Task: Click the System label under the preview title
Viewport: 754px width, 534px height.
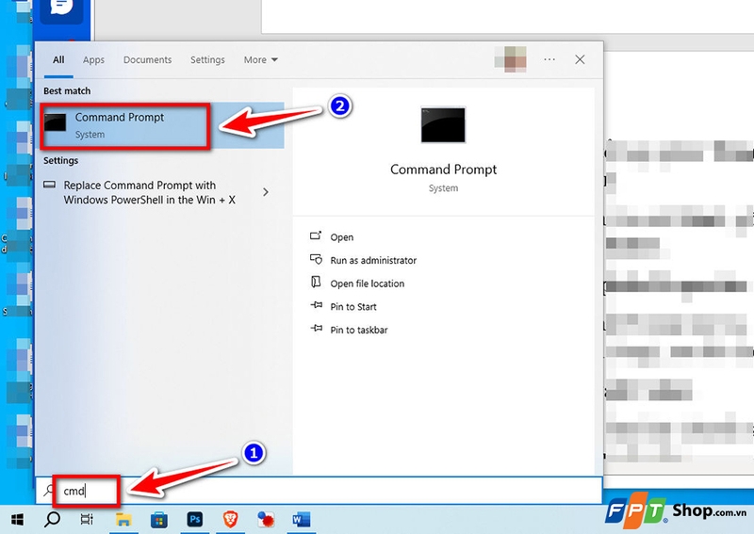Action: tap(443, 188)
